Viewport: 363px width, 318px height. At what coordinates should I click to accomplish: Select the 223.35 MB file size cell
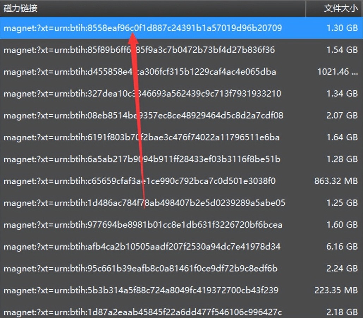(336, 291)
